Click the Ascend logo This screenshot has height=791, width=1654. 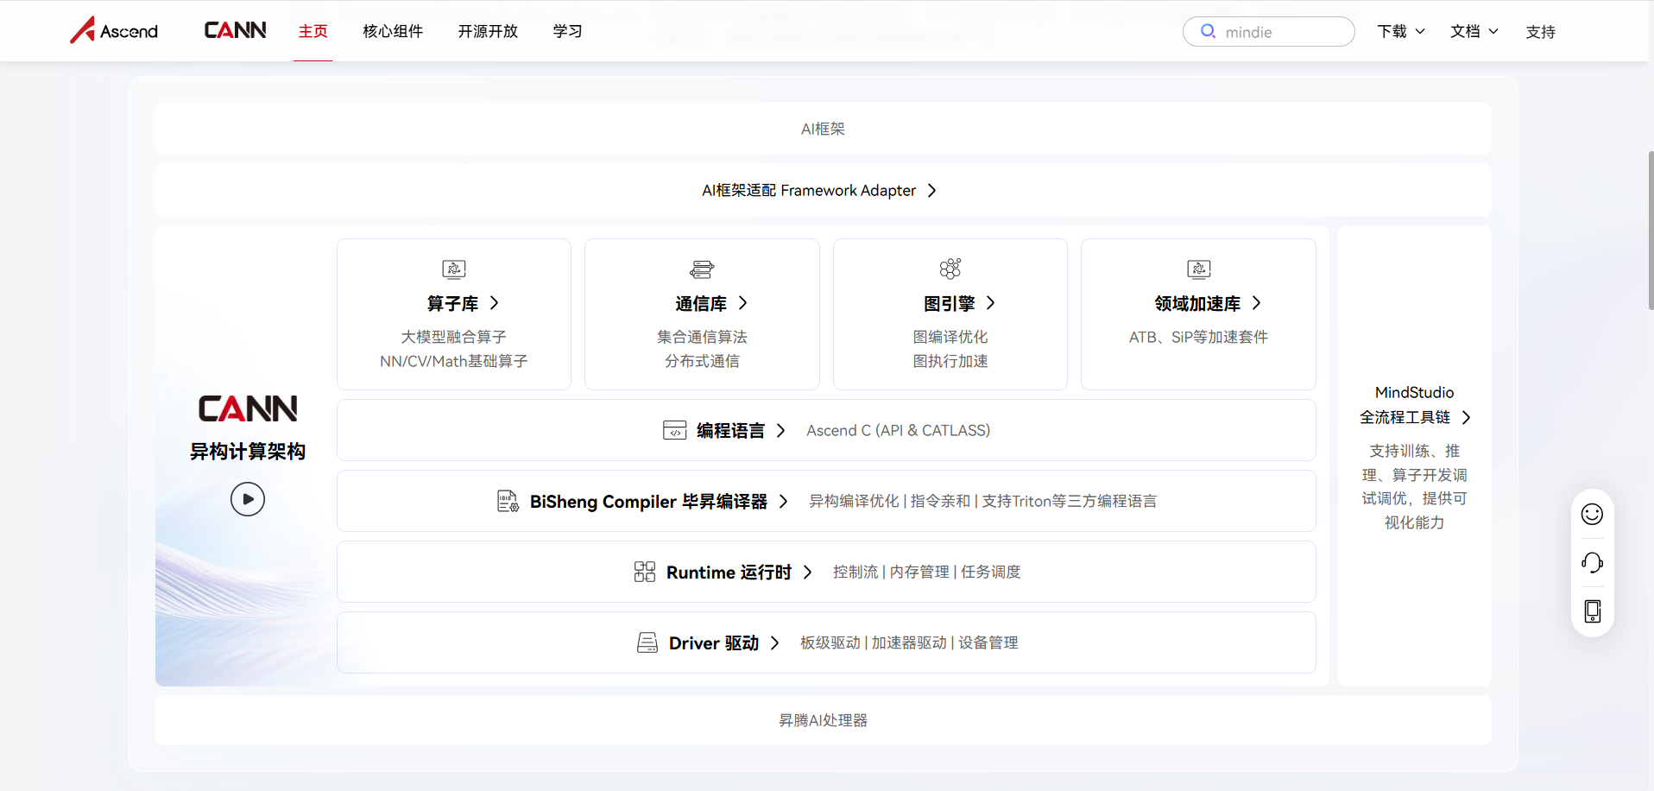click(x=114, y=31)
